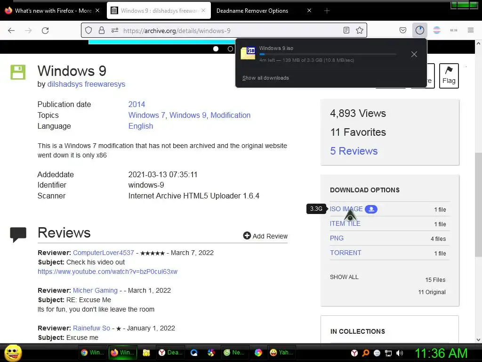The image size is (482, 362).
Task: Show all download files
Action: [344, 277]
